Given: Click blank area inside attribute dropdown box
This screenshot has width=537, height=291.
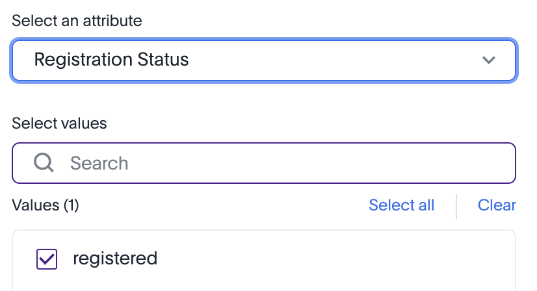Looking at the screenshot, I should coord(325,60).
